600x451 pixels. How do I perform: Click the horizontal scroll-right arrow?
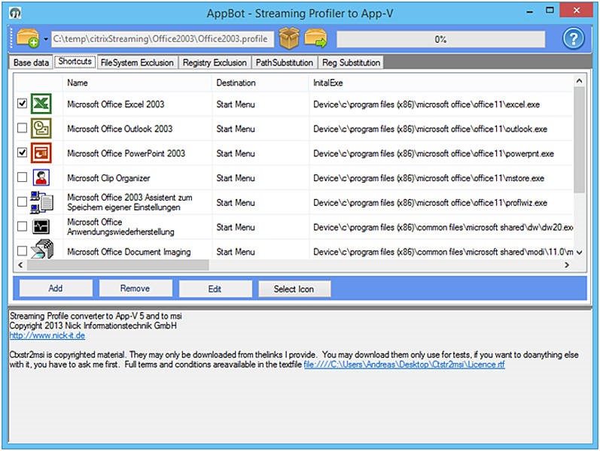point(567,265)
